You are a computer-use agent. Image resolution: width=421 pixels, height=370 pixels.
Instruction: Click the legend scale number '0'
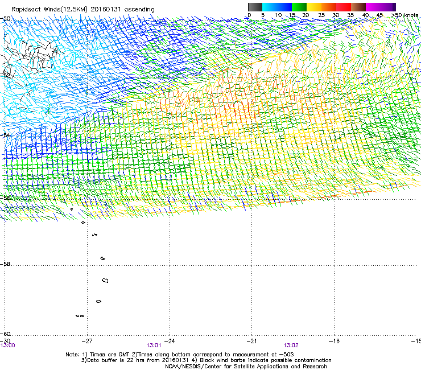coord(249,15)
